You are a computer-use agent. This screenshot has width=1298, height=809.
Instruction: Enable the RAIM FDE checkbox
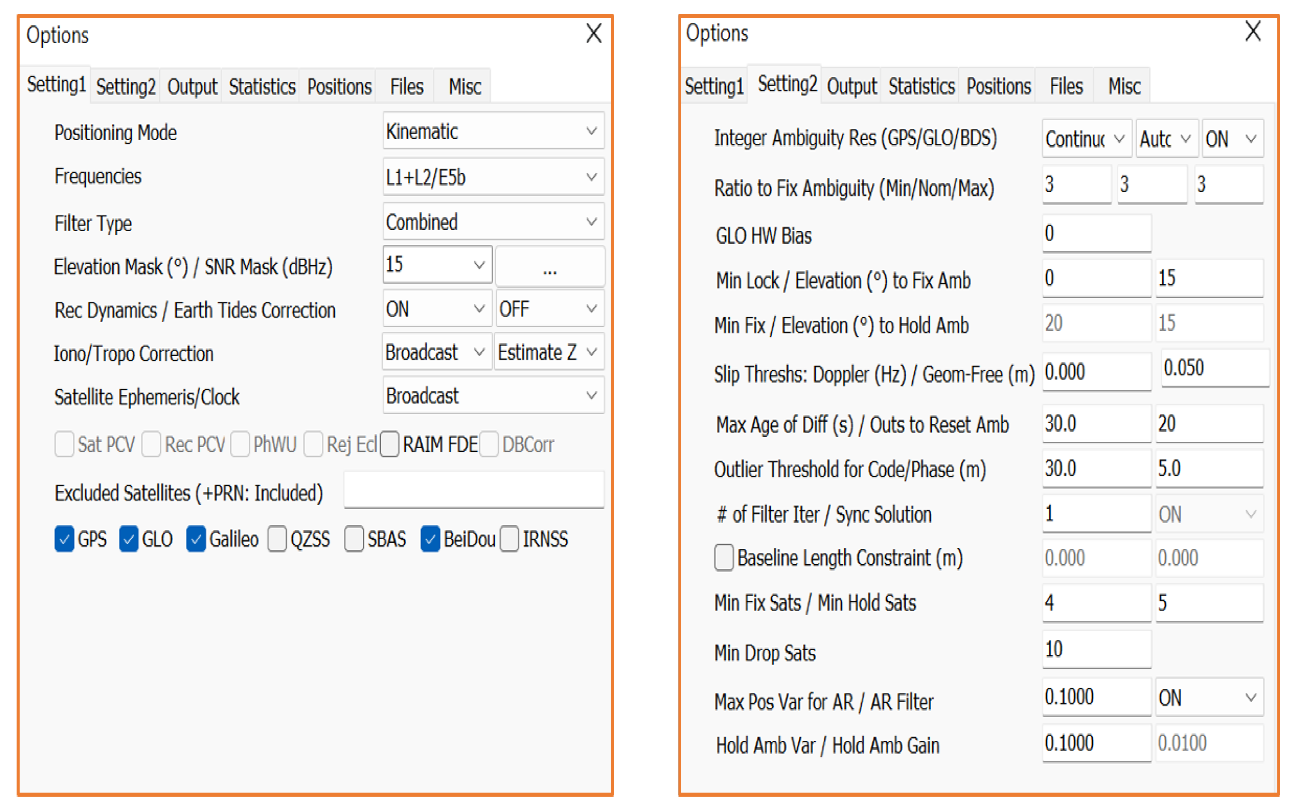(390, 444)
